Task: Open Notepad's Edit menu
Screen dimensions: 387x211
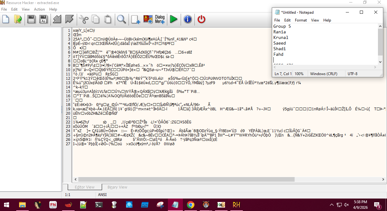Action: tap(287, 20)
